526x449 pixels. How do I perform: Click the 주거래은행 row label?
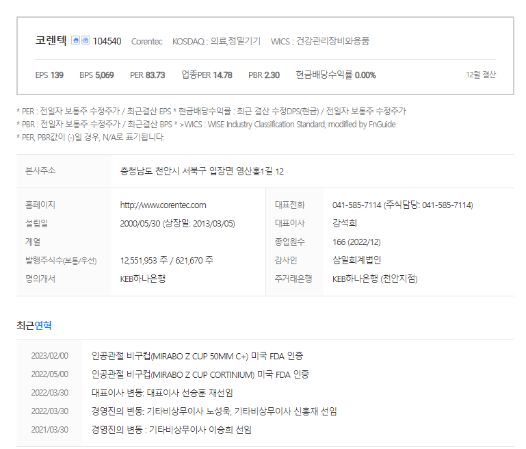pyautogui.click(x=293, y=279)
